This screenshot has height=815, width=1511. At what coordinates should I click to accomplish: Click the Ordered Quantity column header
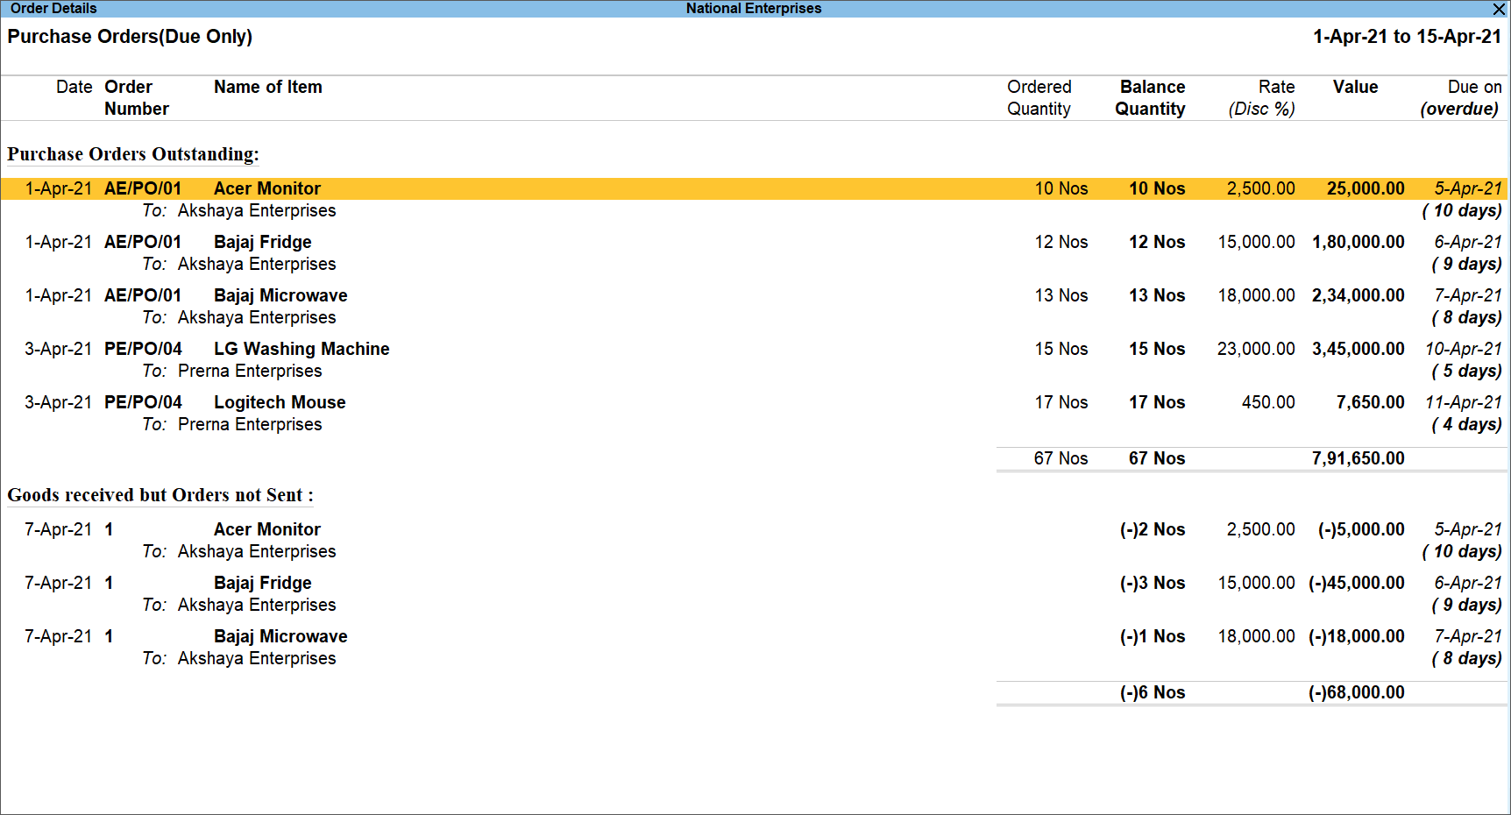(1039, 98)
